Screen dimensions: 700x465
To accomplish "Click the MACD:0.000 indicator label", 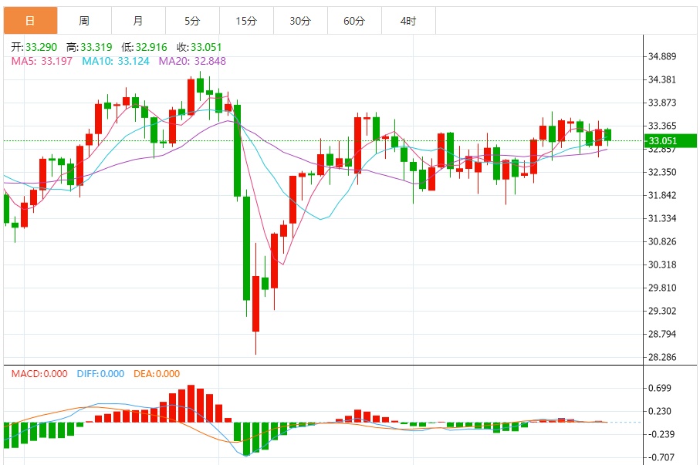I will click(x=39, y=374).
